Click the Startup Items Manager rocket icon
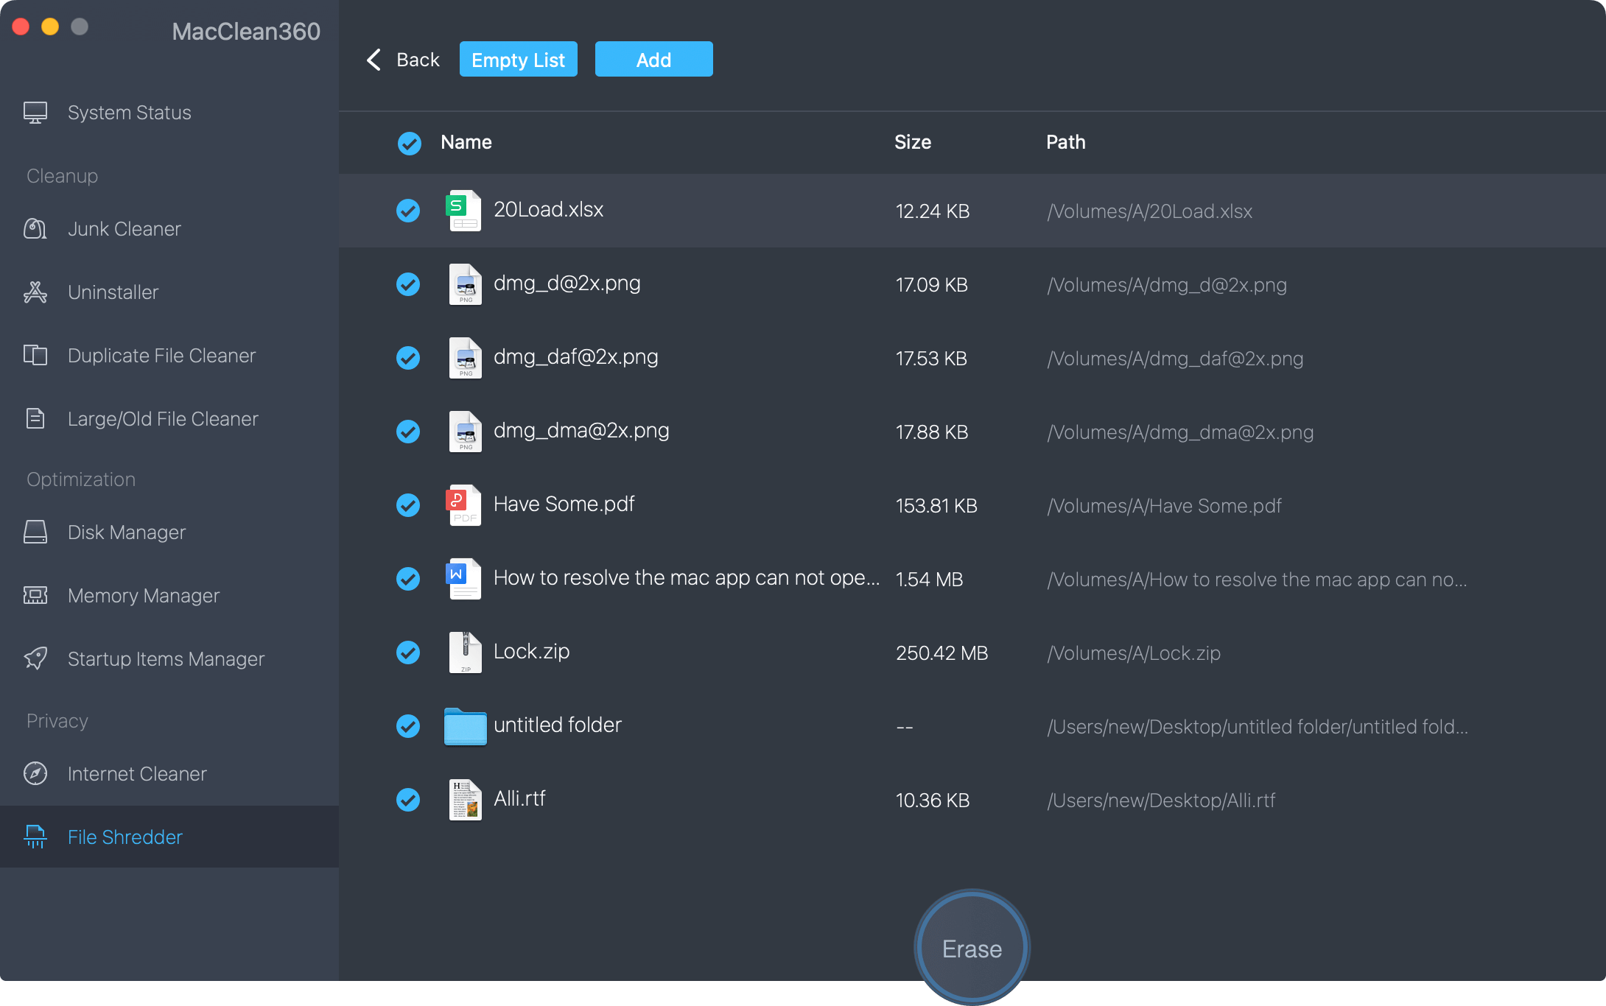This screenshot has width=1606, height=1006. click(35, 658)
